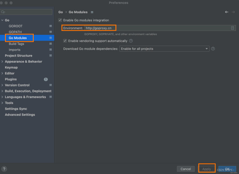Image resolution: width=239 pixels, height=174 pixels.
Task: Click the settings search field
Action: [26, 12]
